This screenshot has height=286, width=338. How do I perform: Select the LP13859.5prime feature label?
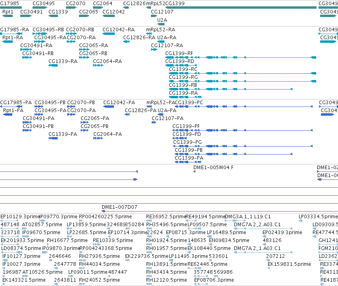tap(86, 225)
